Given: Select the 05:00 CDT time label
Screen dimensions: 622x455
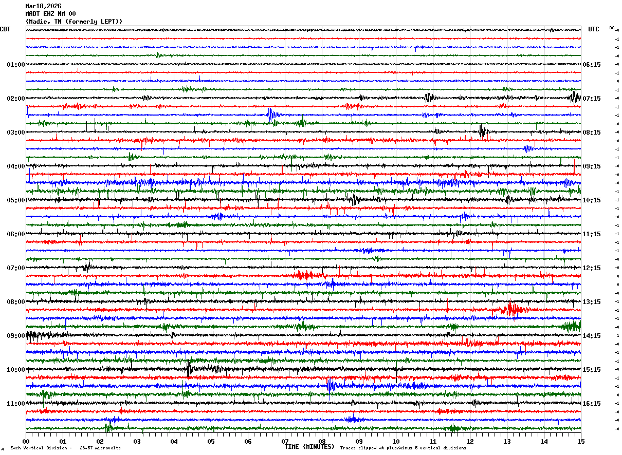Looking at the screenshot, I should 16,200.
